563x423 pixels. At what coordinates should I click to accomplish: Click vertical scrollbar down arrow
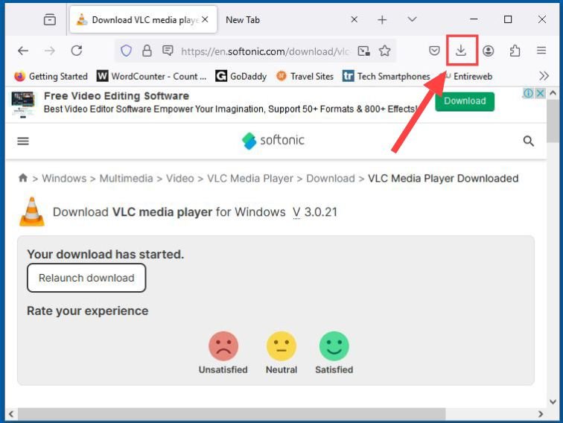(x=553, y=402)
